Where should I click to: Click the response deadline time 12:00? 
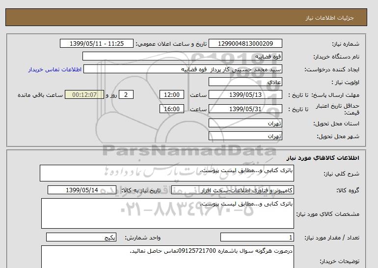tap(172, 94)
